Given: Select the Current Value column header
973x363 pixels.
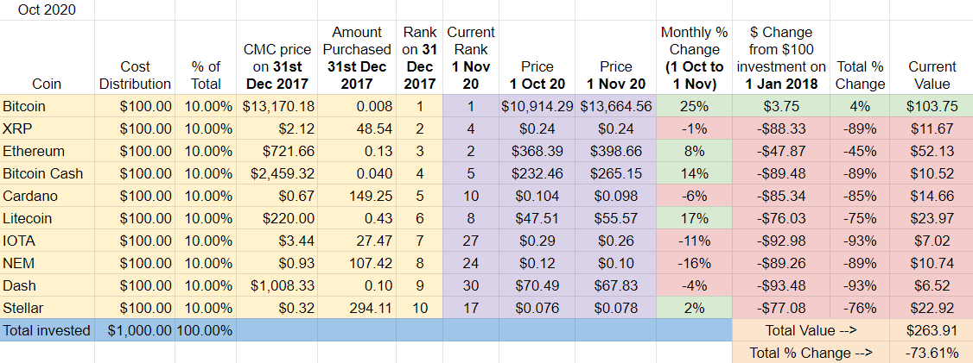Looking at the screenshot, I should click(932, 75).
